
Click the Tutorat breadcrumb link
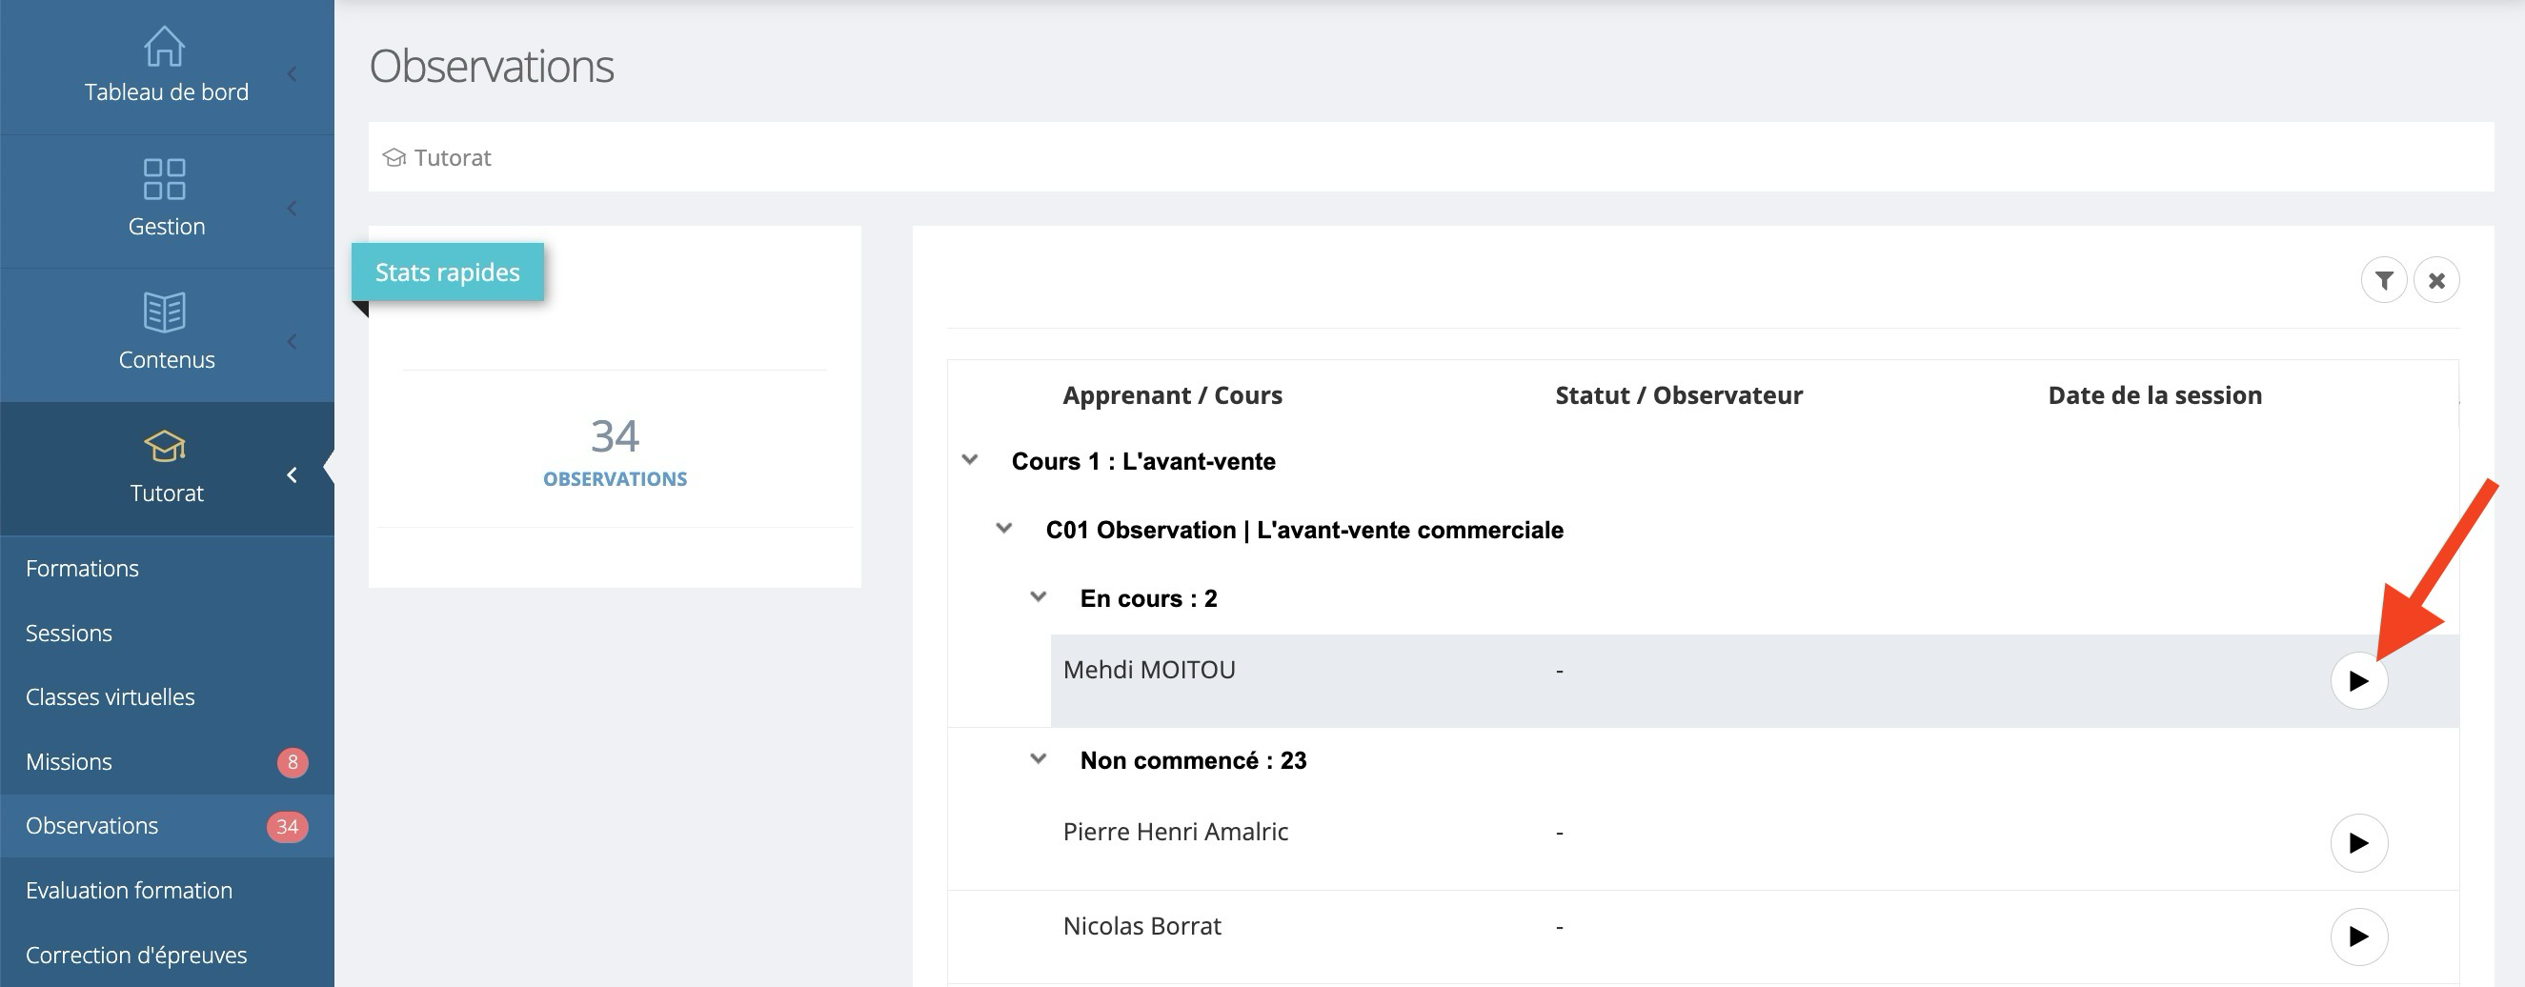pyautogui.click(x=452, y=158)
